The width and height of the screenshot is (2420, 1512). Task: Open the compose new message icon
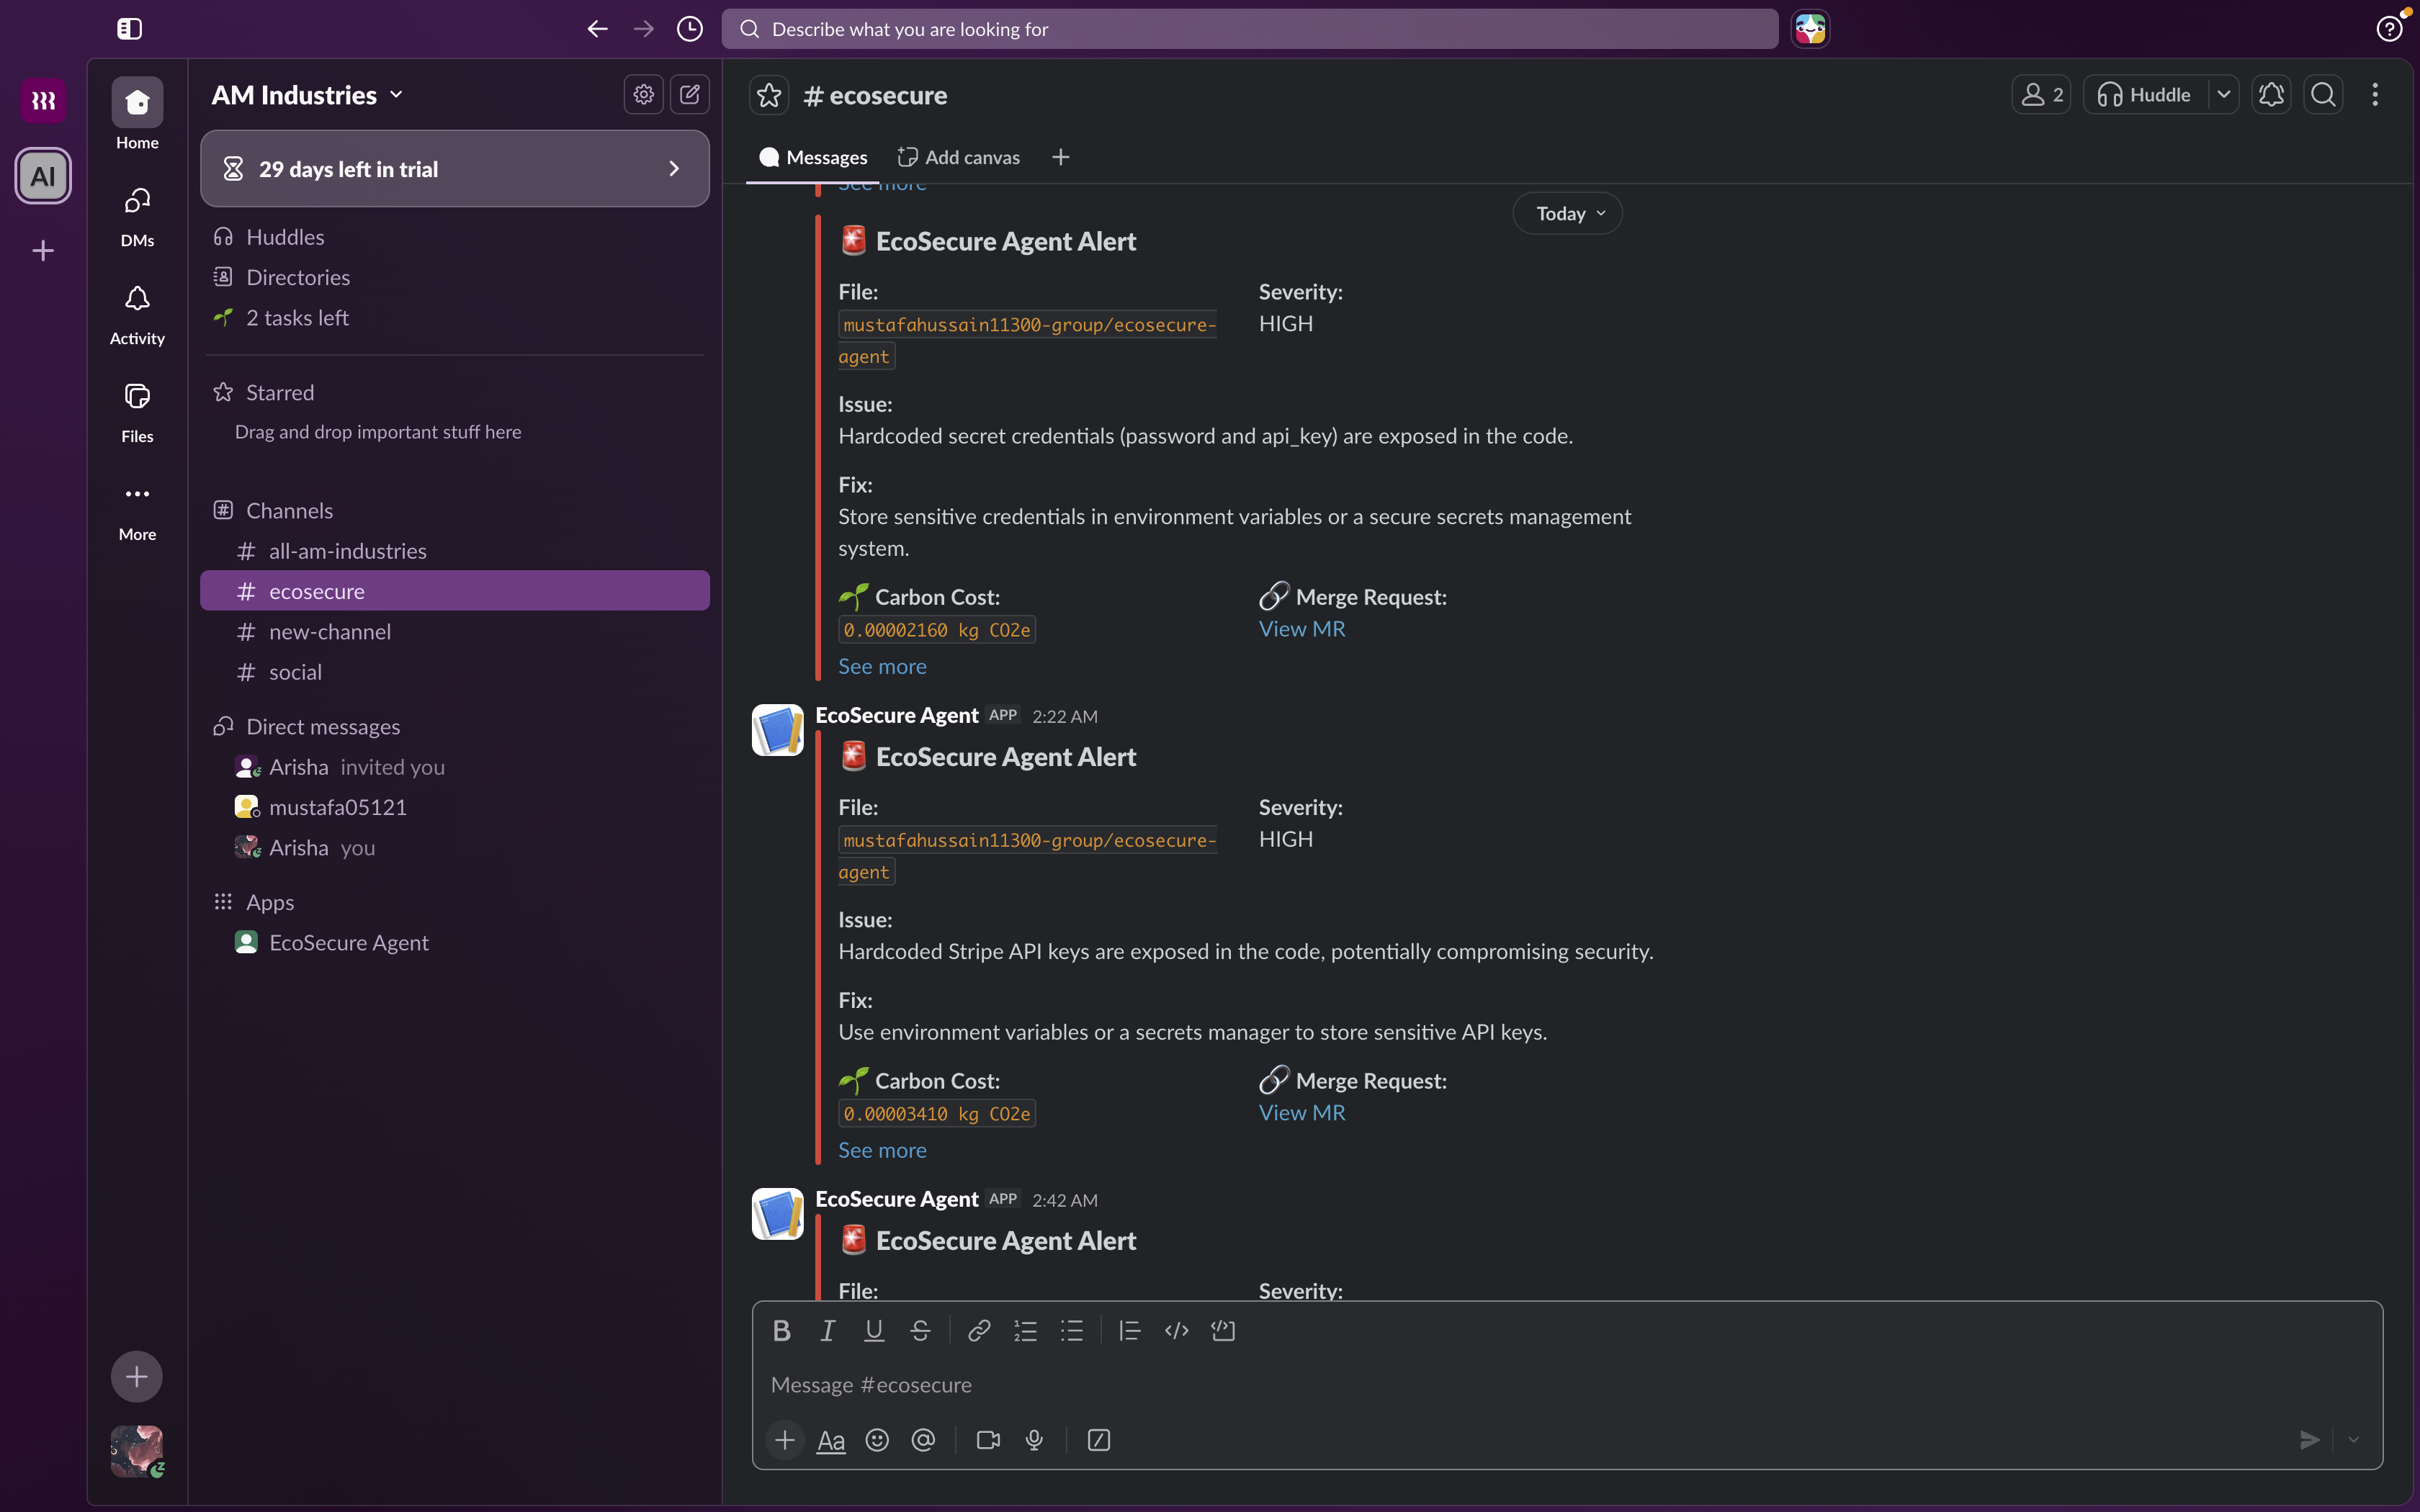pos(689,95)
